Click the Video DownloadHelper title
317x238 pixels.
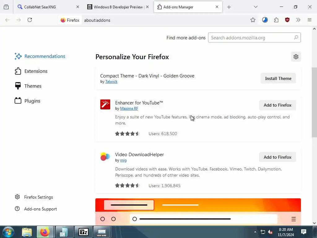[x=140, y=154]
